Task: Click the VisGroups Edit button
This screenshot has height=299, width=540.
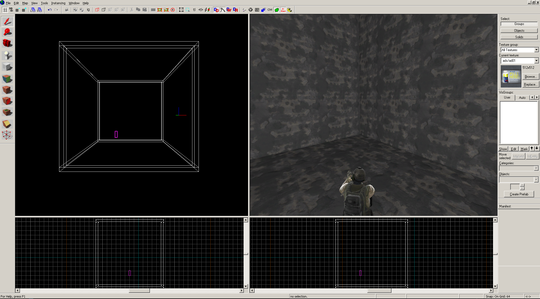Action: [x=514, y=149]
